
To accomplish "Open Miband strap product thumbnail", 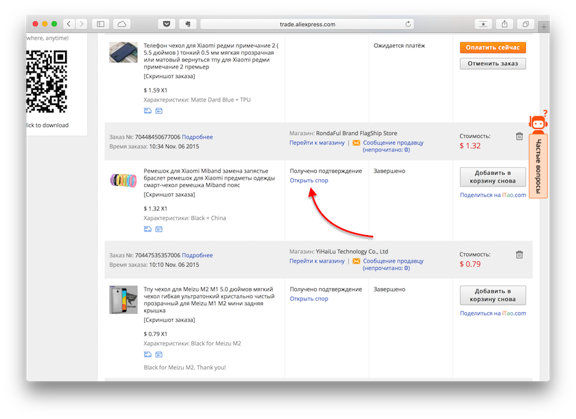I will [x=123, y=180].
